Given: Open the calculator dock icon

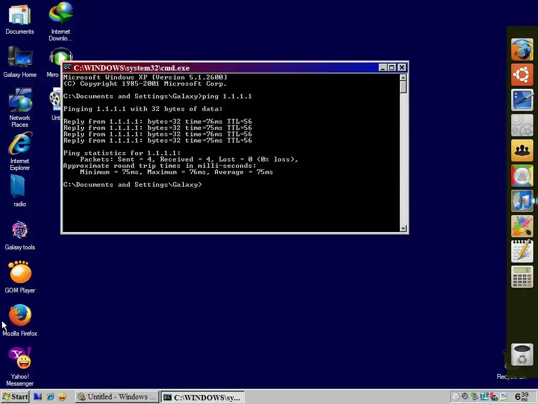Looking at the screenshot, I should [522, 277].
